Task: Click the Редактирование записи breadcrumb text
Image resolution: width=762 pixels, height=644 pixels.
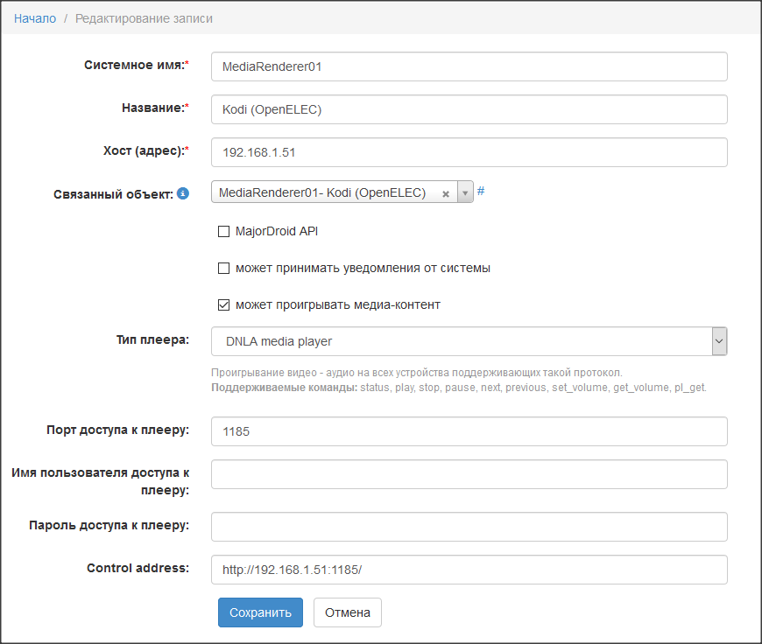Action: pos(144,18)
